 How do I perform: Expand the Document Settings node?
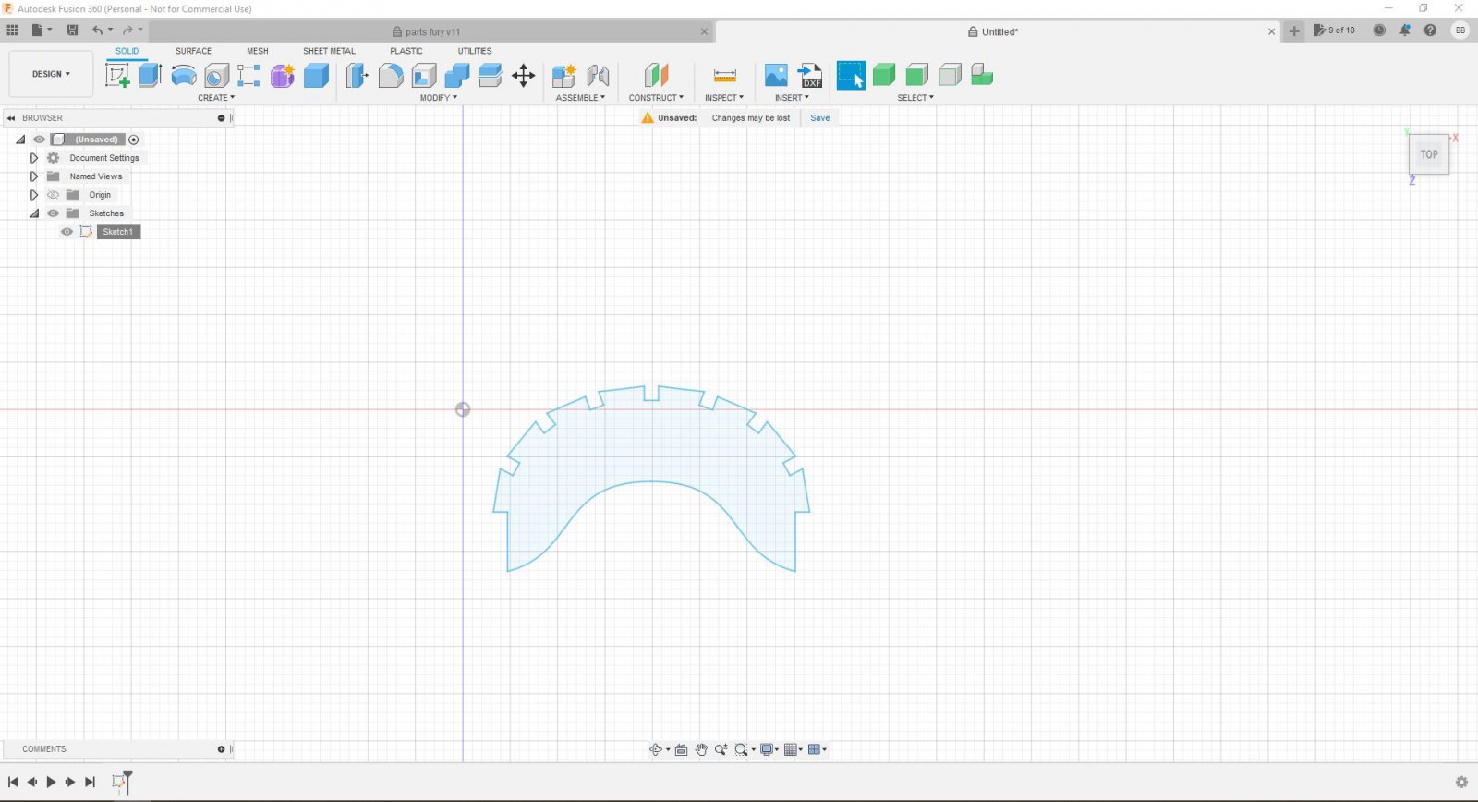point(34,158)
